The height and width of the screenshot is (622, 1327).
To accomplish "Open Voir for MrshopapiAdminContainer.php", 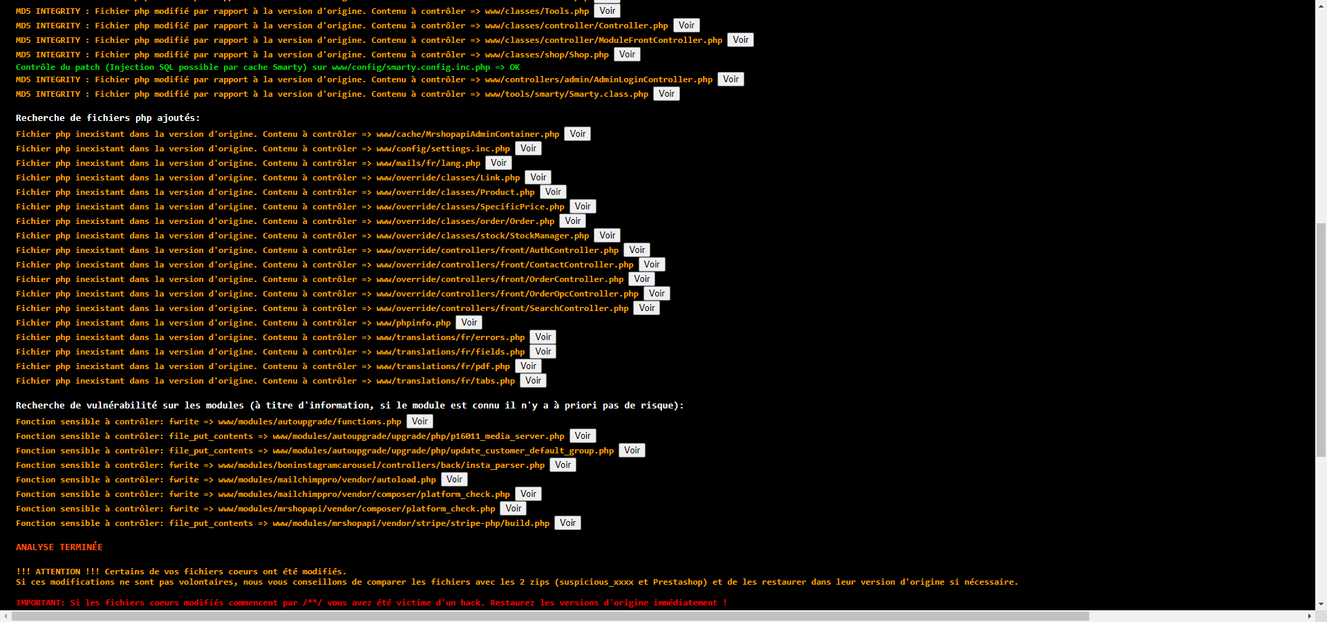I will point(578,133).
